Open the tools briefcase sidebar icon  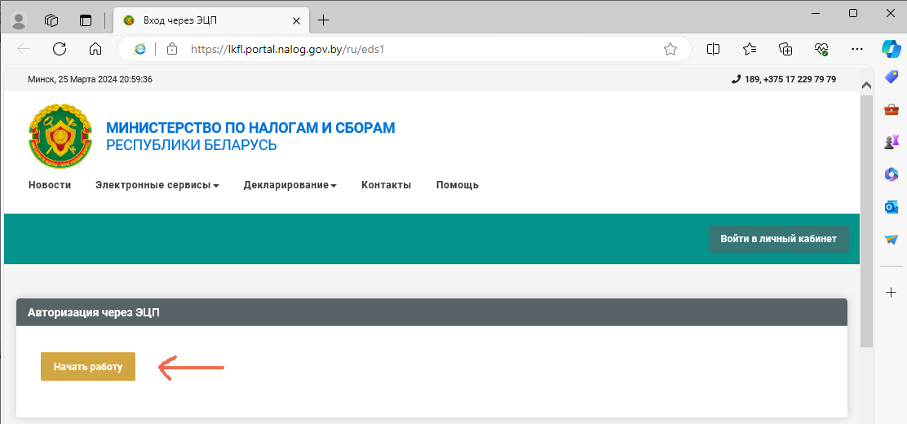[891, 108]
